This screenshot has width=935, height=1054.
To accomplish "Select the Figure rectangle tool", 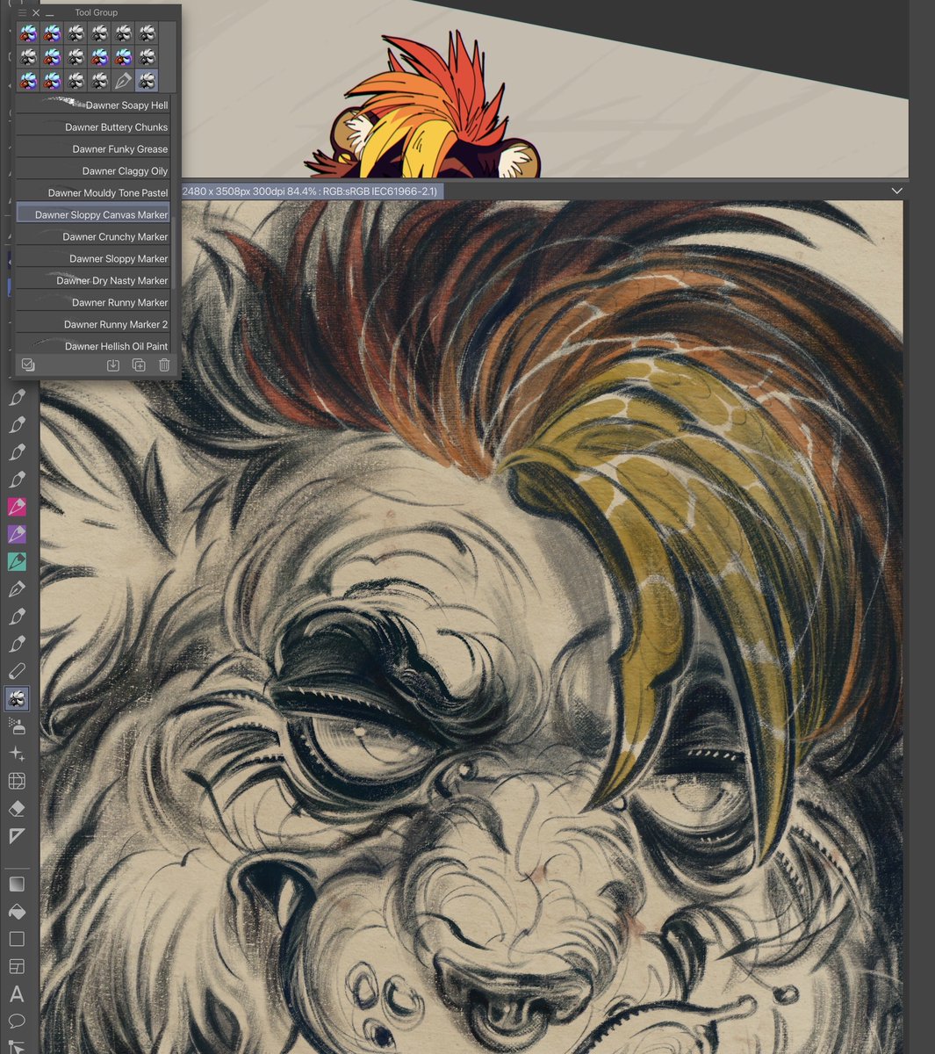I will tap(17, 939).
